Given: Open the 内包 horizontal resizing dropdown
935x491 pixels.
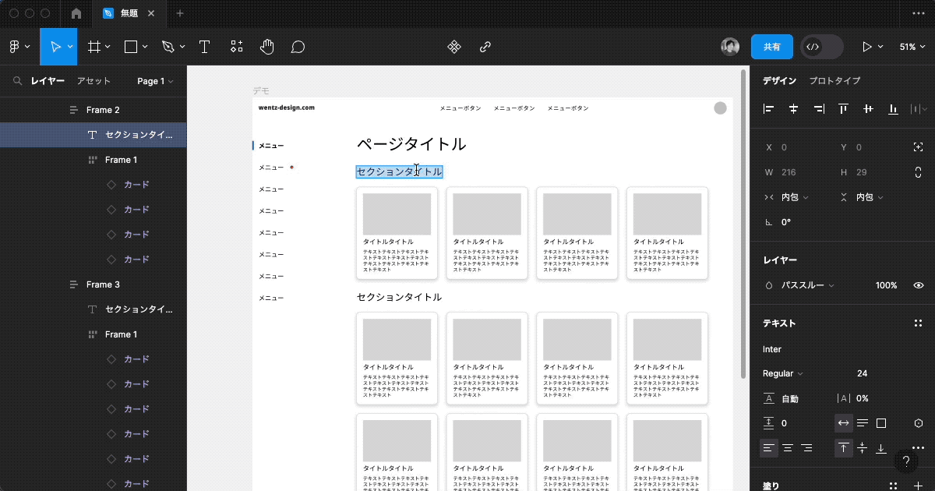Looking at the screenshot, I should [791, 197].
